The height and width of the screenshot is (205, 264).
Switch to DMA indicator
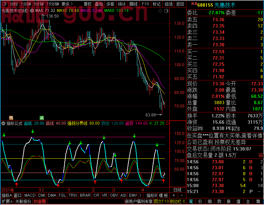click(52, 195)
